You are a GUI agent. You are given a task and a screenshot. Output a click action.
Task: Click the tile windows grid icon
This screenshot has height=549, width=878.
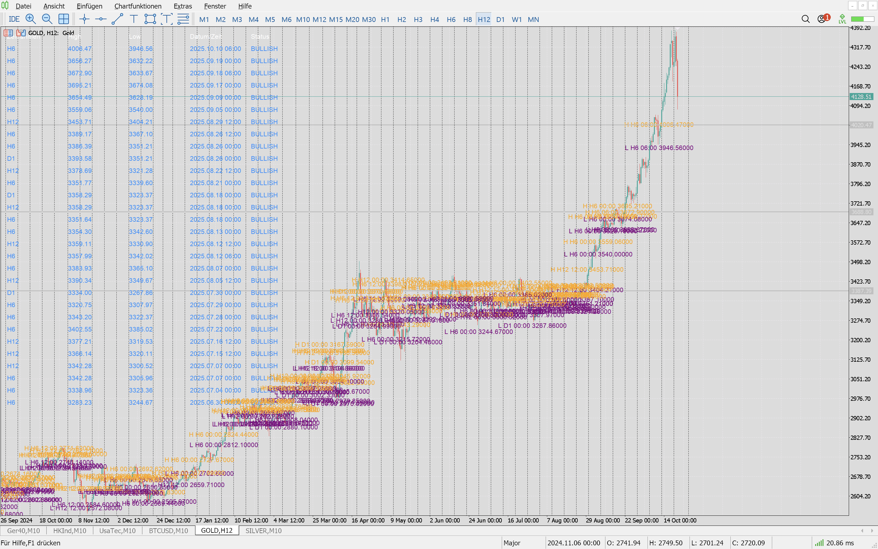pyautogui.click(x=63, y=19)
